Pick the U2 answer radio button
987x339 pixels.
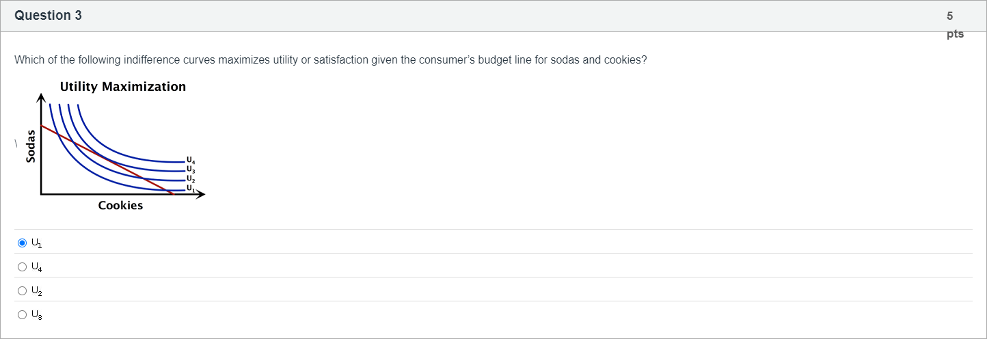(x=23, y=290)
